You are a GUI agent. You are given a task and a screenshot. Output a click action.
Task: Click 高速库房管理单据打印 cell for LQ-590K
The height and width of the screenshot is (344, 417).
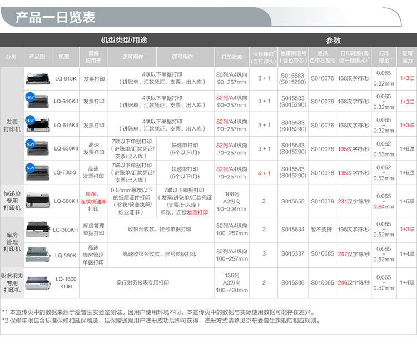[x=93, y=255]
